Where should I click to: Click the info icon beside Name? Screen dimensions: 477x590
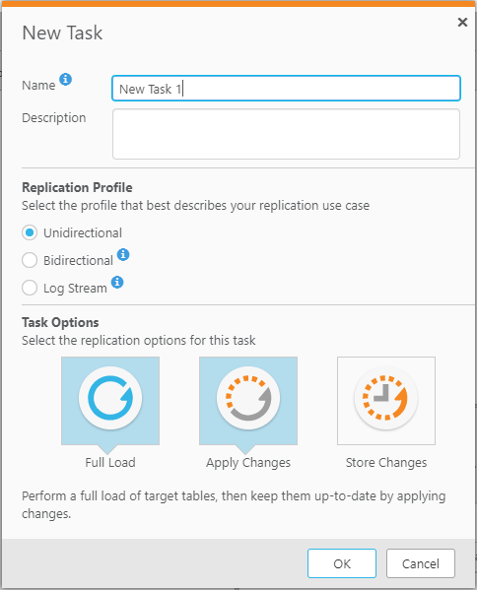pos(65,80)
